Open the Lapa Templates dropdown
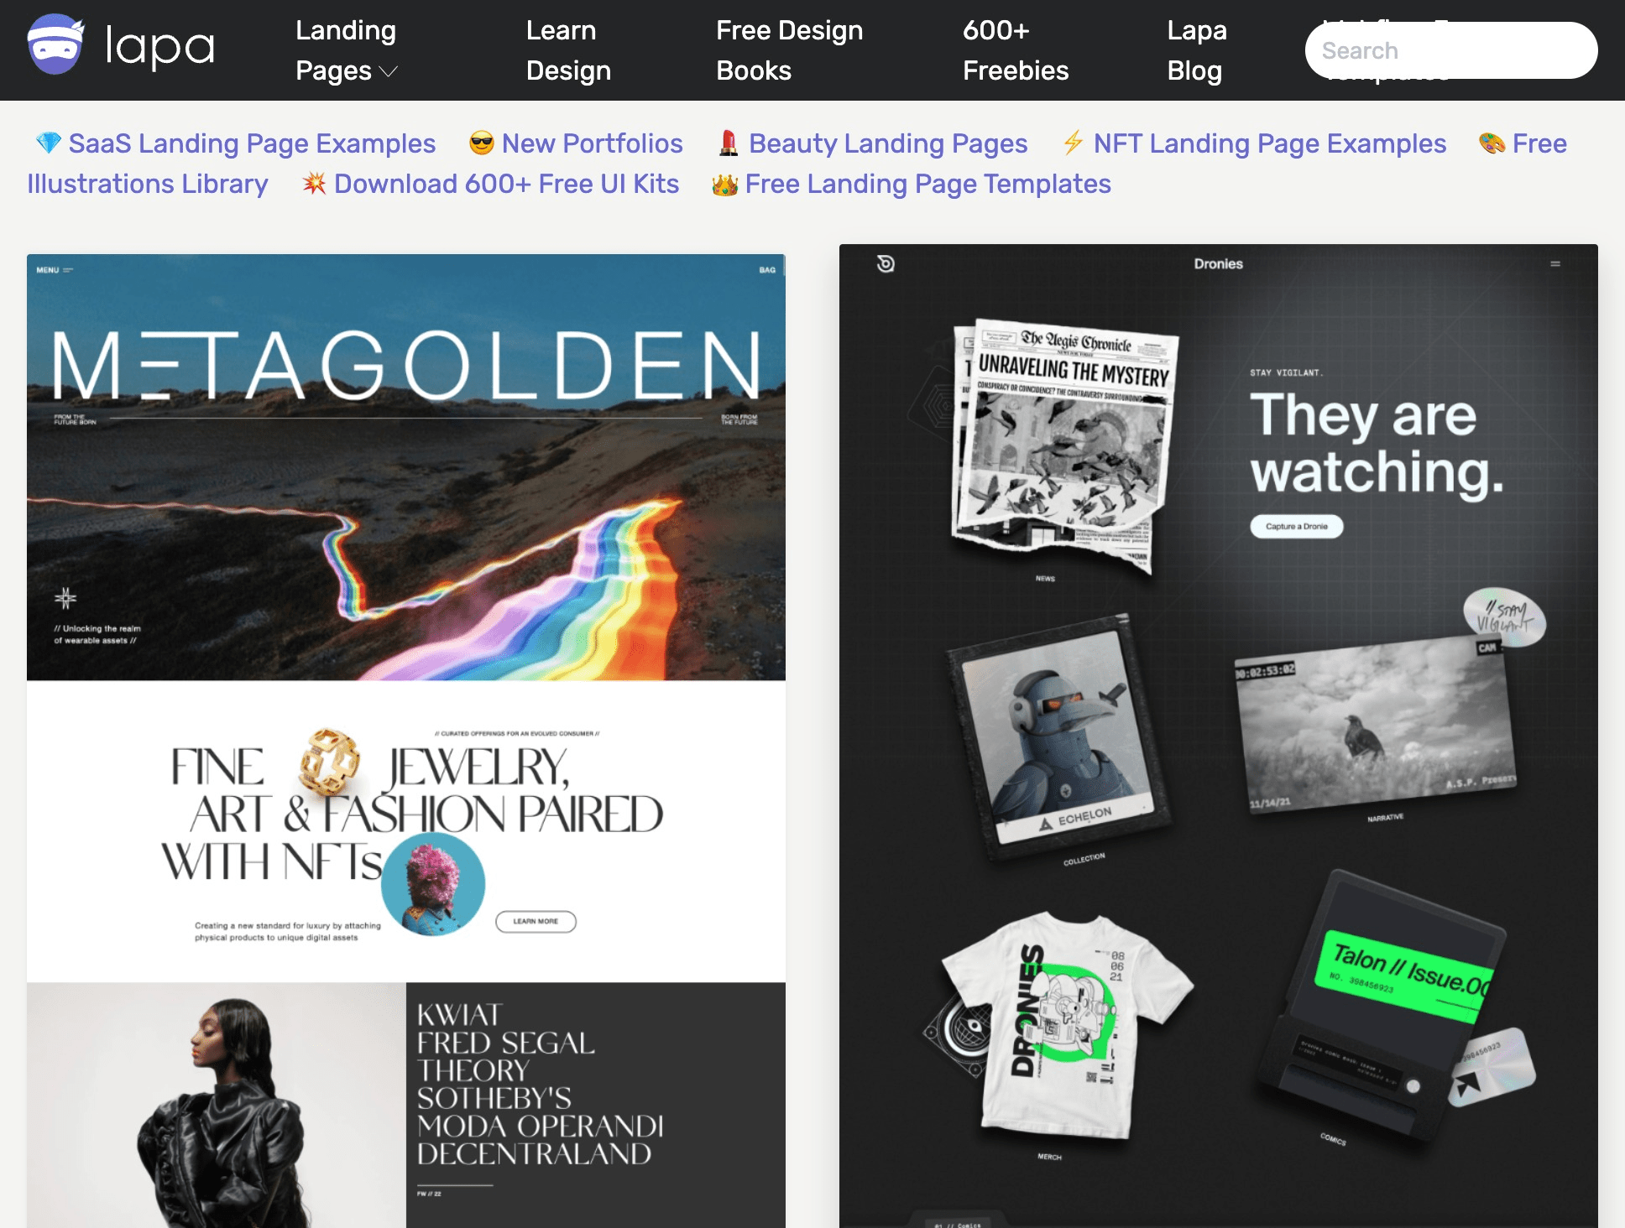The image size is (1625, 1228). (1387, 49)
